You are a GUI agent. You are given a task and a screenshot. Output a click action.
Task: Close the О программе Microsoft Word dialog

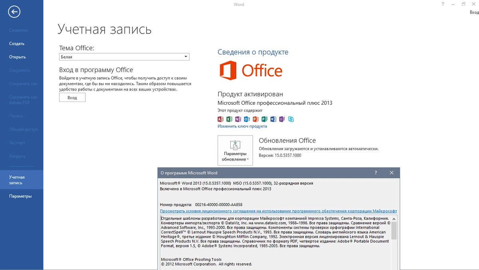click(x=392, y=173)
